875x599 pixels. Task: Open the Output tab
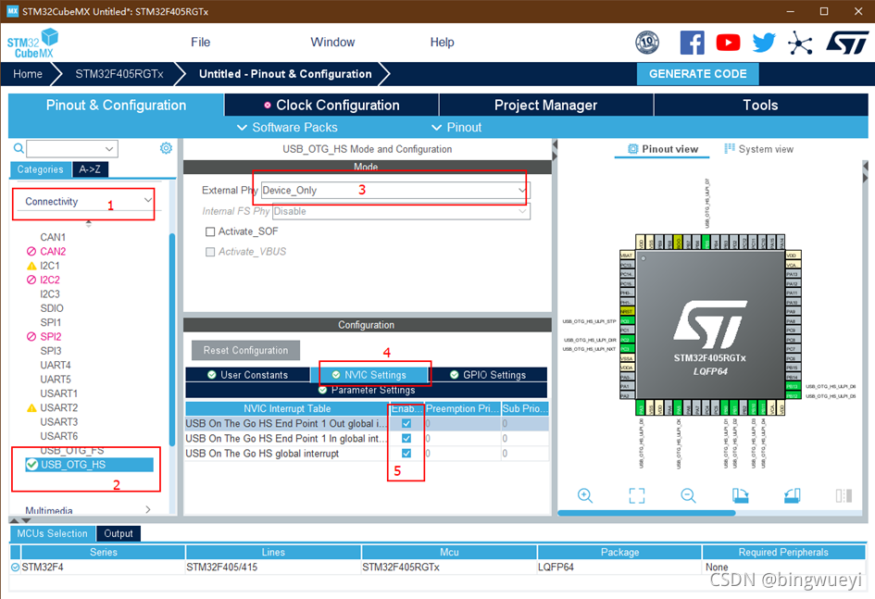(x=119, y=534)
